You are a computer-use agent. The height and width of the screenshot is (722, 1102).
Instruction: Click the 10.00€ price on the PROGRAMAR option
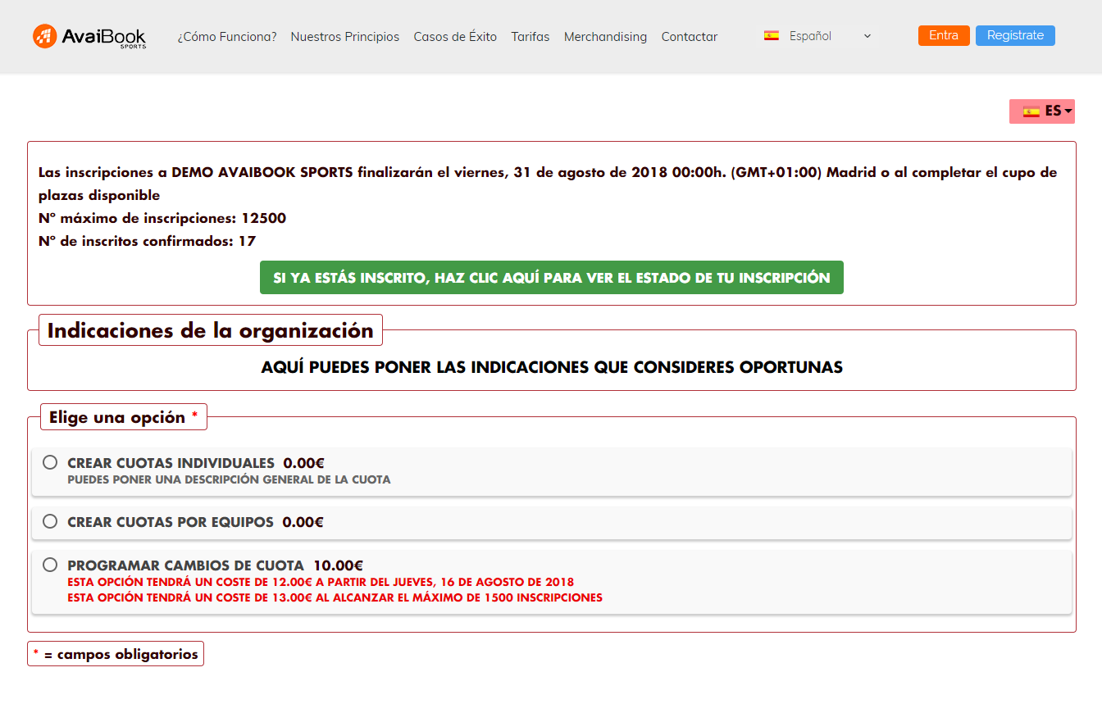(338, 565)
